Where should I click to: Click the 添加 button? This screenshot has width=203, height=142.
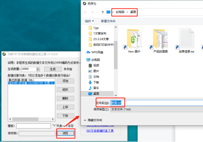(65, 81)
